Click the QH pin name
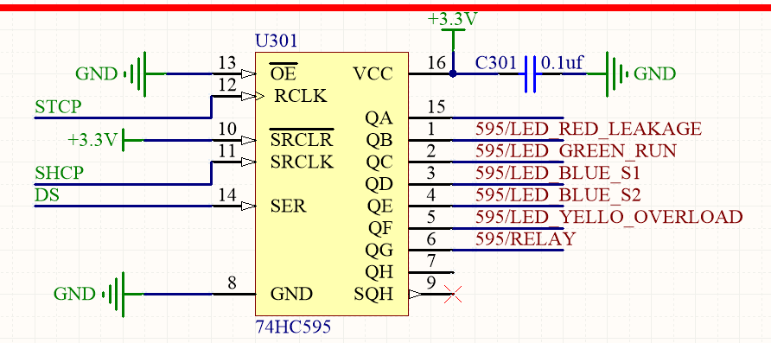Viewport: 771px width, 343px height. pyautogui.click(x=379, y=272)
